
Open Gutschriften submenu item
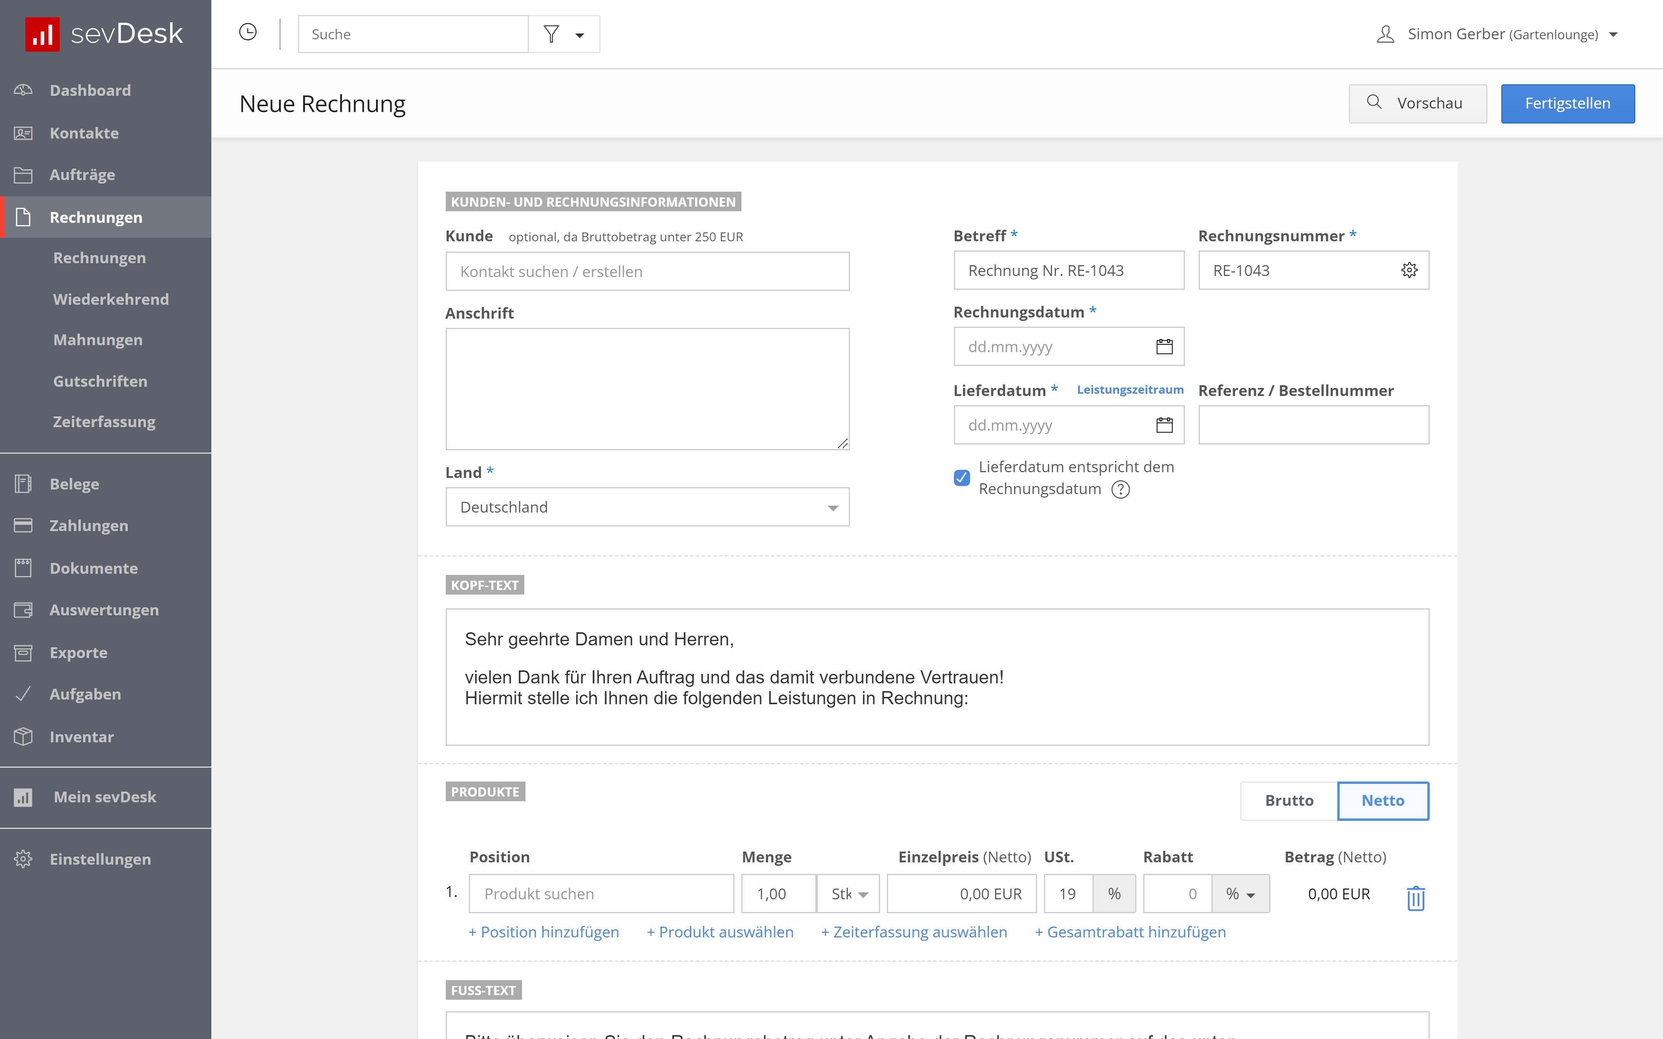(x=100, y=381)
